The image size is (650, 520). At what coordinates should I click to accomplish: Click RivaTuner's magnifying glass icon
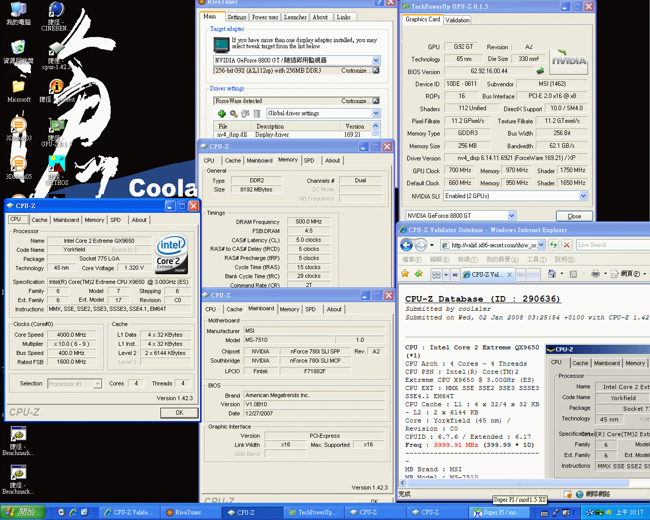pos(234,114)
